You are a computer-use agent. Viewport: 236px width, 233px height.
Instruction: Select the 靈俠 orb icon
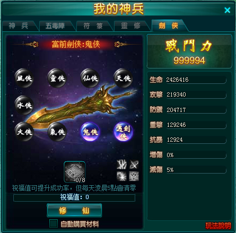tap(57, 78)
